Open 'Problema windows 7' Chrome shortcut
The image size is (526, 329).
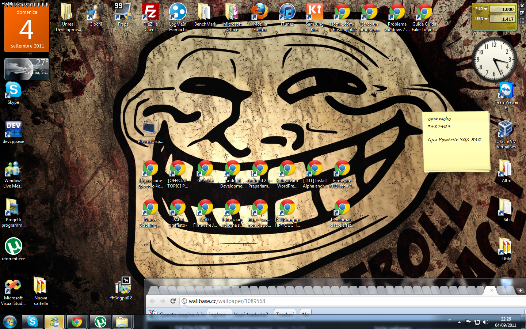pos(397,17)
